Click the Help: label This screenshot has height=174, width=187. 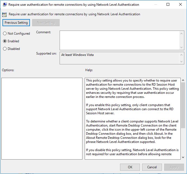(89, 70)
